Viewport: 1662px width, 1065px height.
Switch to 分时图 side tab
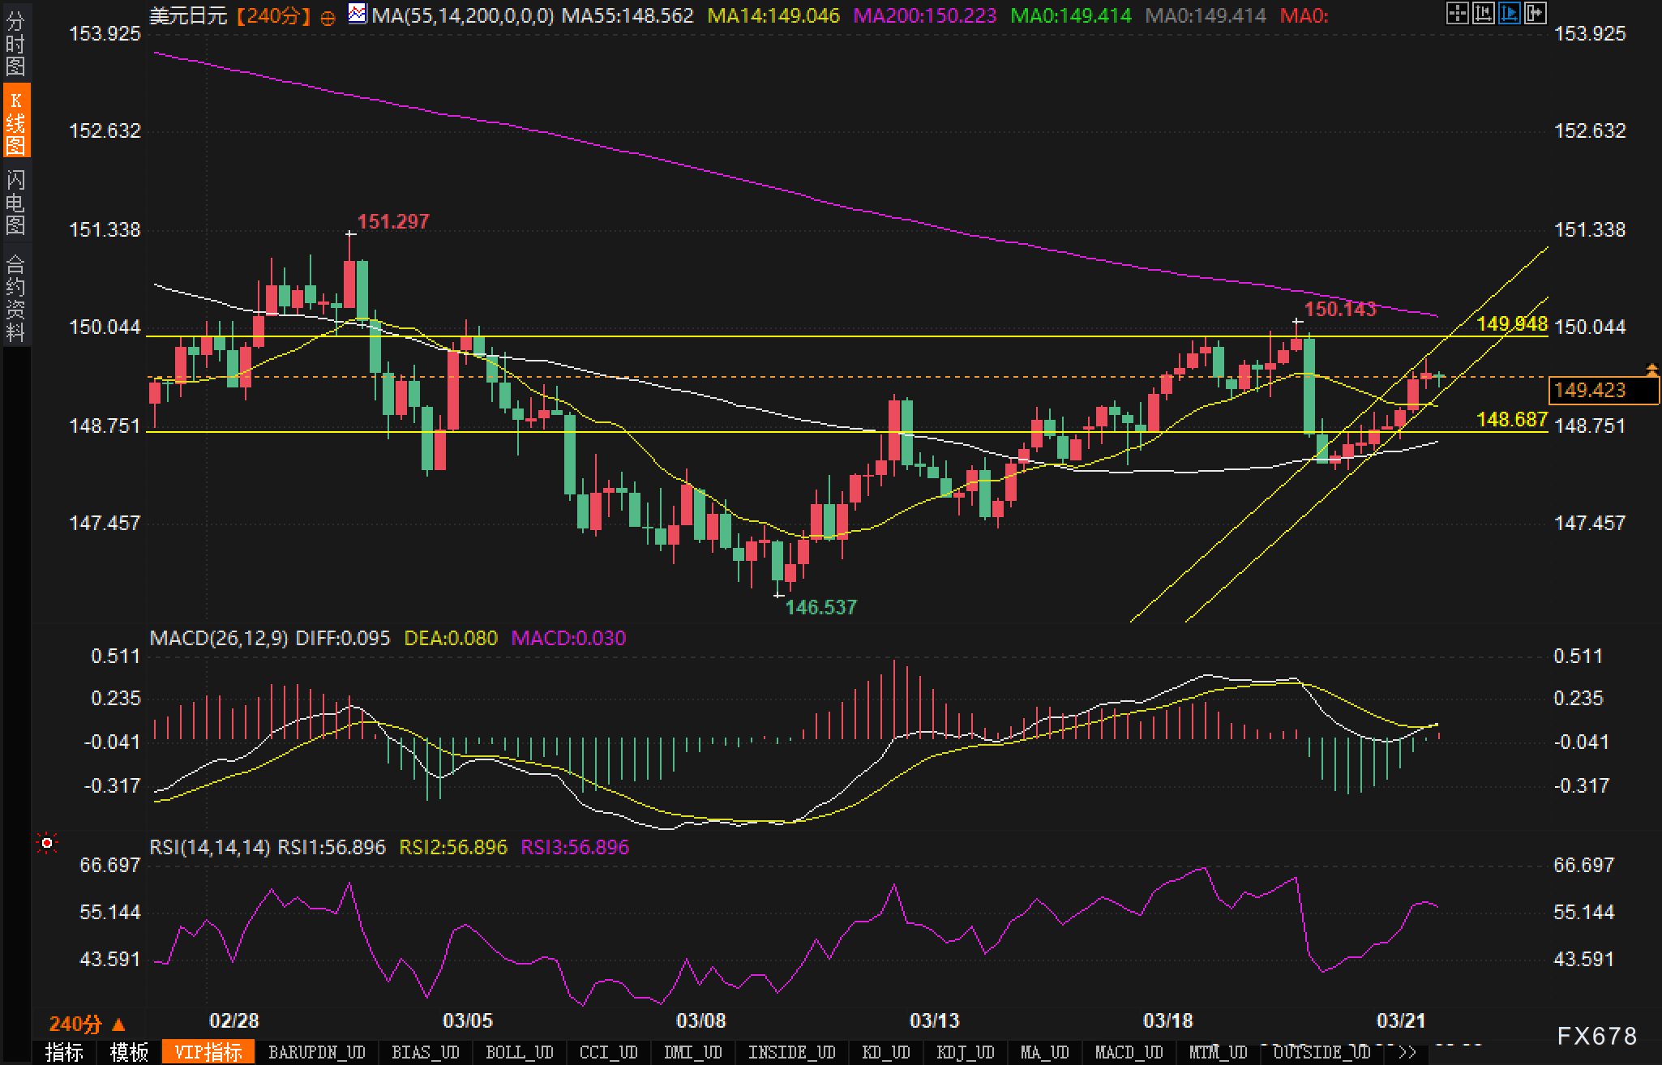coord(15,45)
